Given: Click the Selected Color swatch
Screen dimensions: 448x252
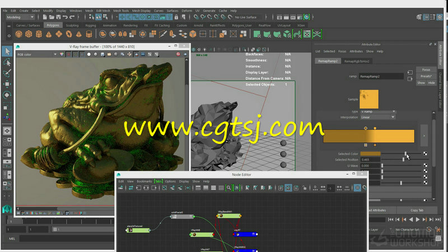Looking at the screenshot, I should pyautogui.click(x=370, y=153).
